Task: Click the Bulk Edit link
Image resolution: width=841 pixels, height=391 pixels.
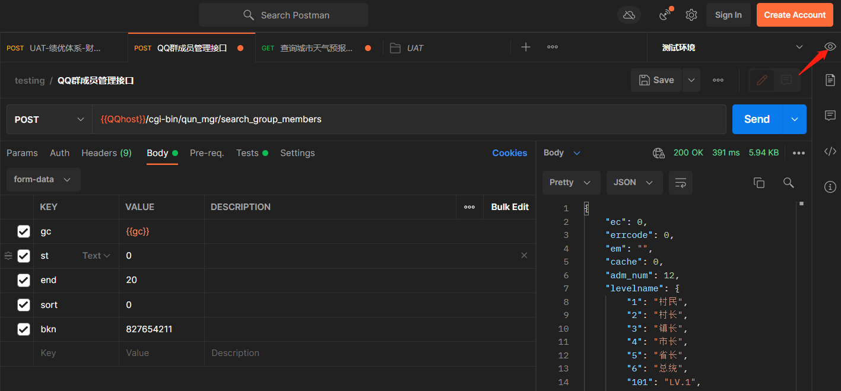Action: coord(510,207)
